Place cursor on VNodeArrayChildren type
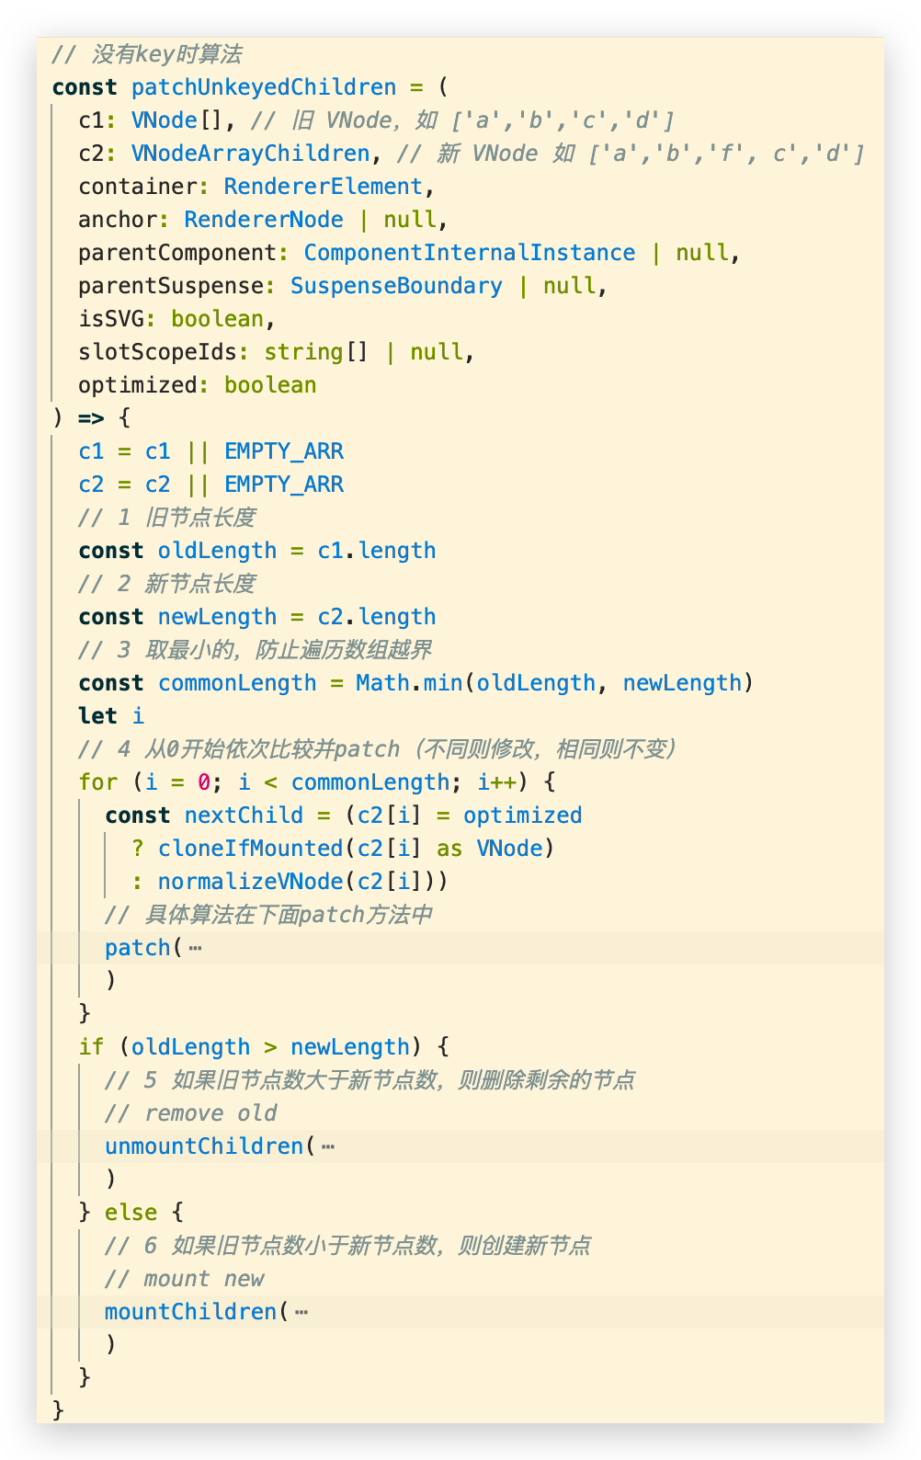 250,154
